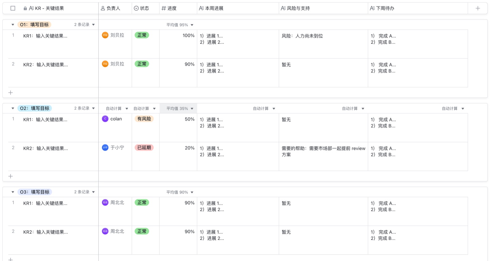Viewport: 493px width, 261px height.
Task: Click the 已延期 status tag
Action: click(x=144, y=148)
